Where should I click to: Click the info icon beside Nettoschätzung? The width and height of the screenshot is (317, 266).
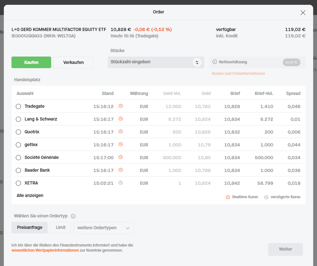[x=215, y=62]
